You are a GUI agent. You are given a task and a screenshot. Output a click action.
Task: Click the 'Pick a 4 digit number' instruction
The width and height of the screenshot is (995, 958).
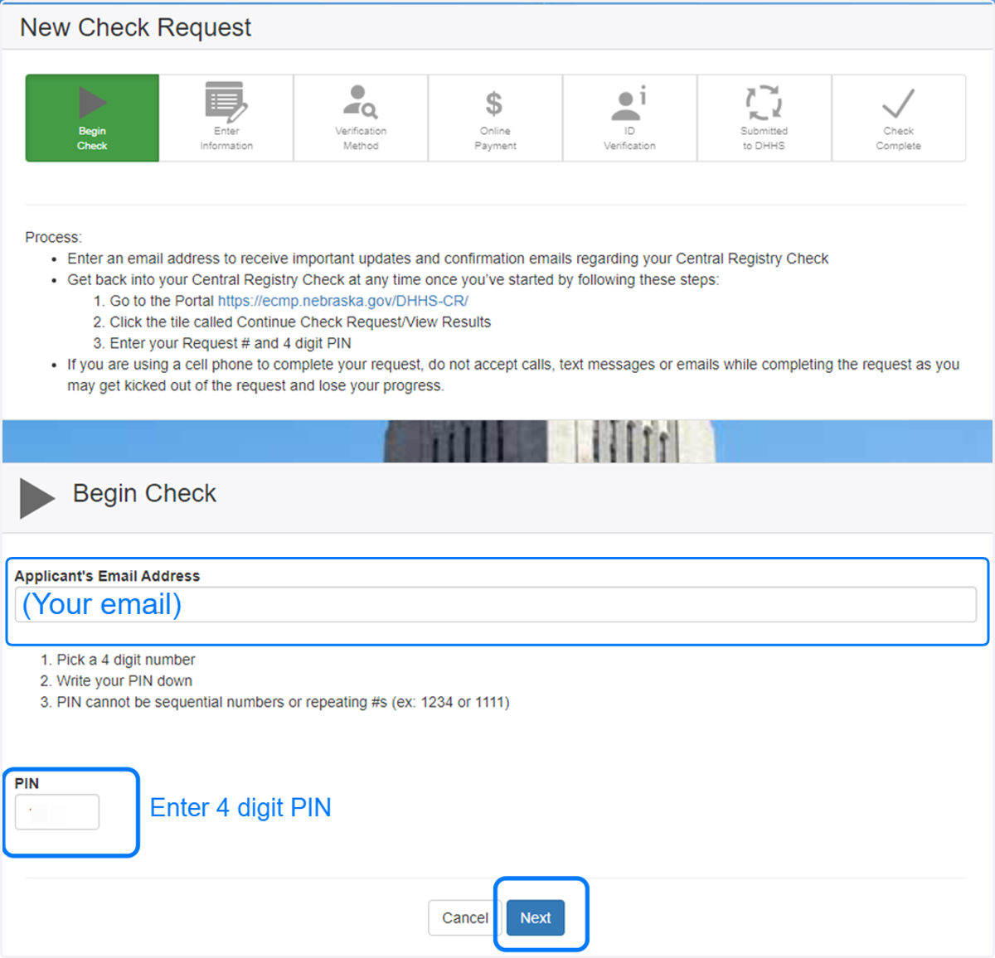point(126,660)
